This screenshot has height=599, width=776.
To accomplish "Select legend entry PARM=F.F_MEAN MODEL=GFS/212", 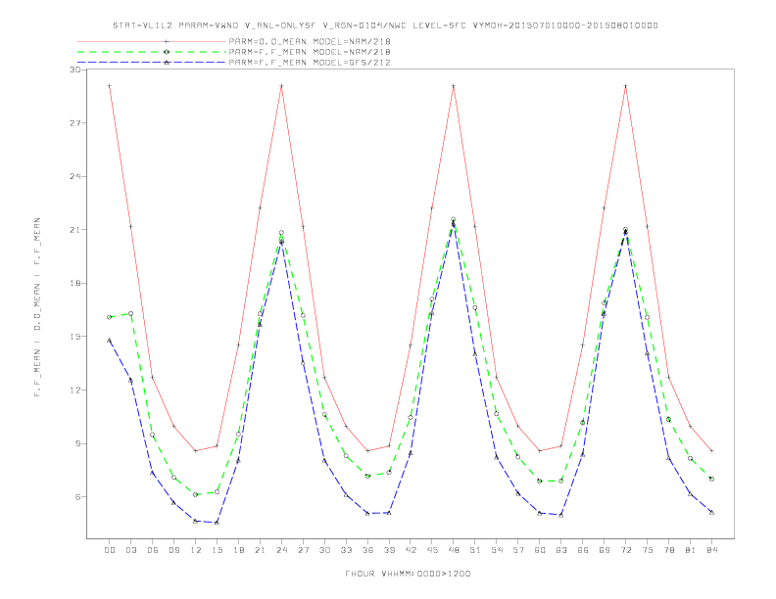I will tap(310, 63).
